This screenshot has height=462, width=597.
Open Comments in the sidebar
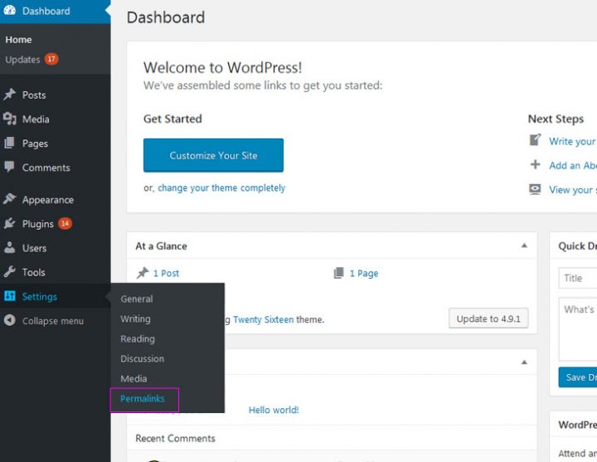click(x=46, y=168)
